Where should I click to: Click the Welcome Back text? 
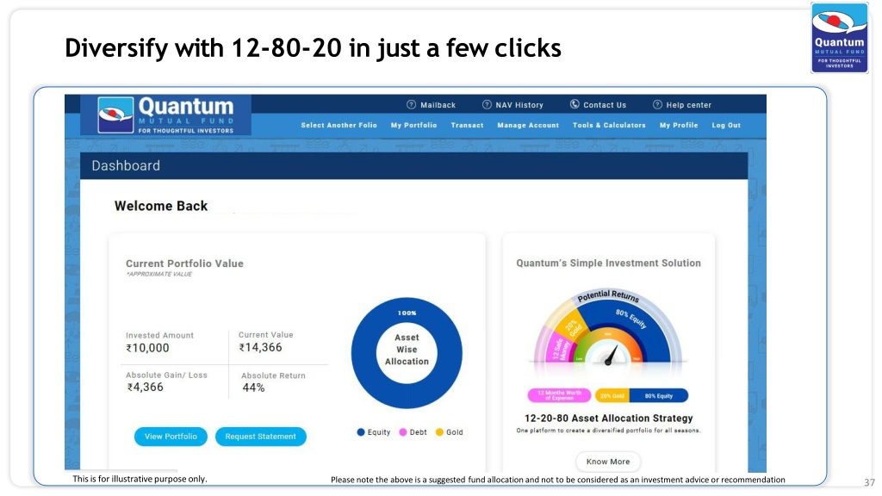161,206
